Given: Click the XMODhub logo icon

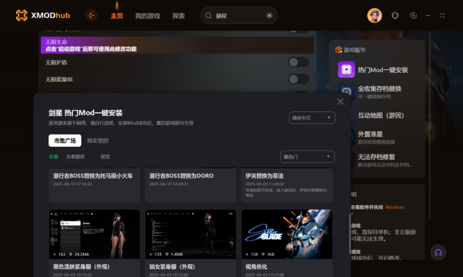Looking at the screenshot, I should coord(22,16).
